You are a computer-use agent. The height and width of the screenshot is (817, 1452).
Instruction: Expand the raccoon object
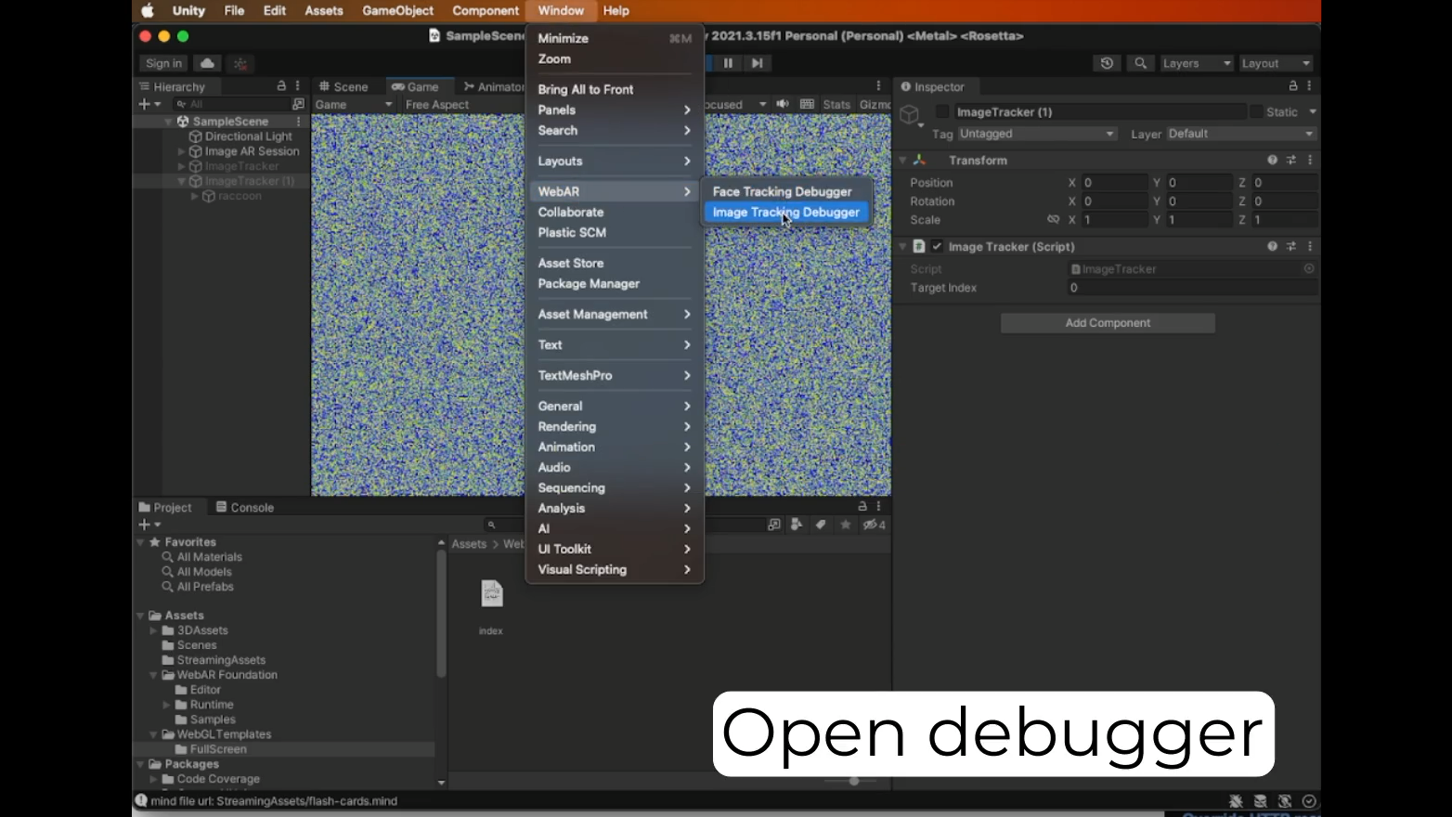click(x=195, y=196)
